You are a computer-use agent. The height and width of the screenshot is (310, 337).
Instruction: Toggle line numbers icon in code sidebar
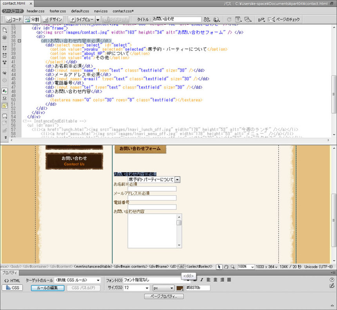(x=4, y=91)
